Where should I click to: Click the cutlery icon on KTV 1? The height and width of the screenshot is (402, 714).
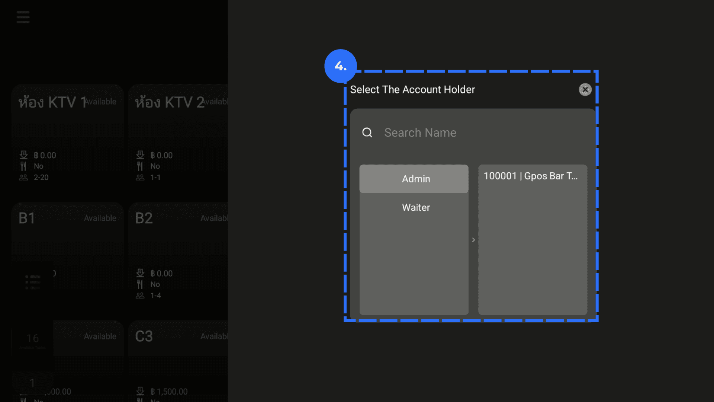coord(23,166)
